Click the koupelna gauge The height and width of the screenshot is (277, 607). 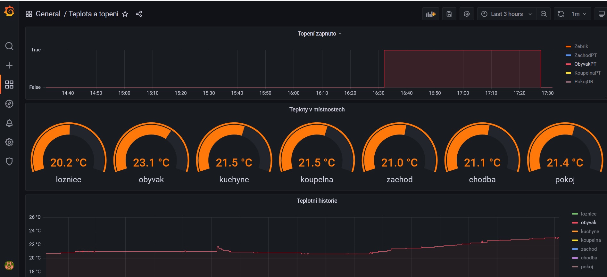point(317,153)
